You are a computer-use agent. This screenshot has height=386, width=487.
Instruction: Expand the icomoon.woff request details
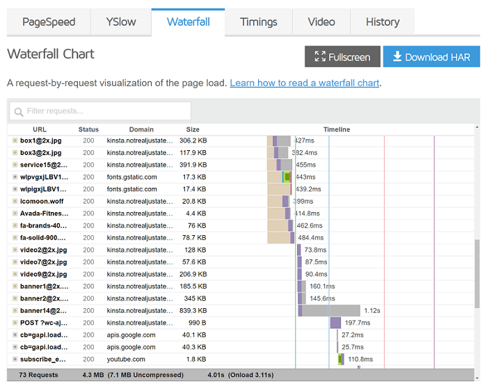point(15,201)
